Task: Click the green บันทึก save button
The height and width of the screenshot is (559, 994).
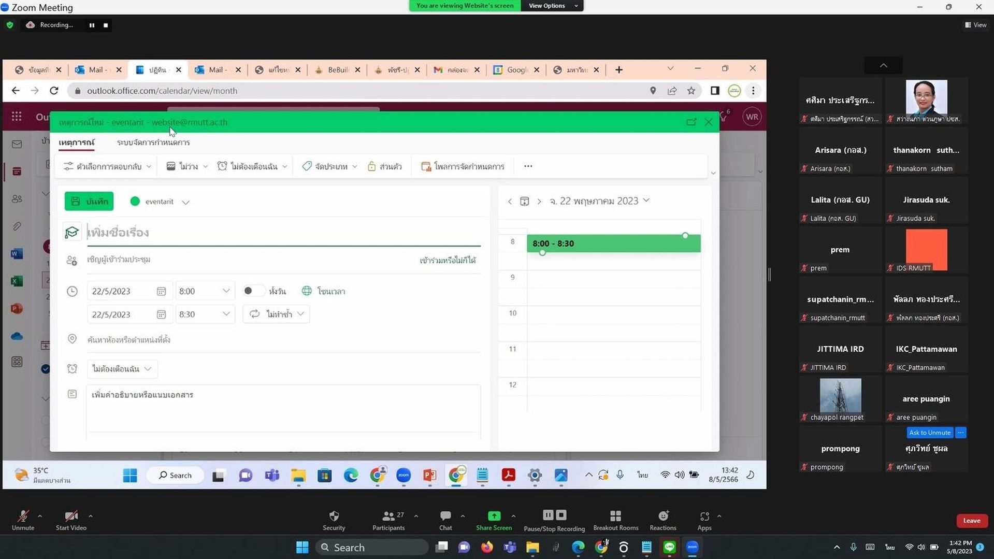Action: (89, 202)
